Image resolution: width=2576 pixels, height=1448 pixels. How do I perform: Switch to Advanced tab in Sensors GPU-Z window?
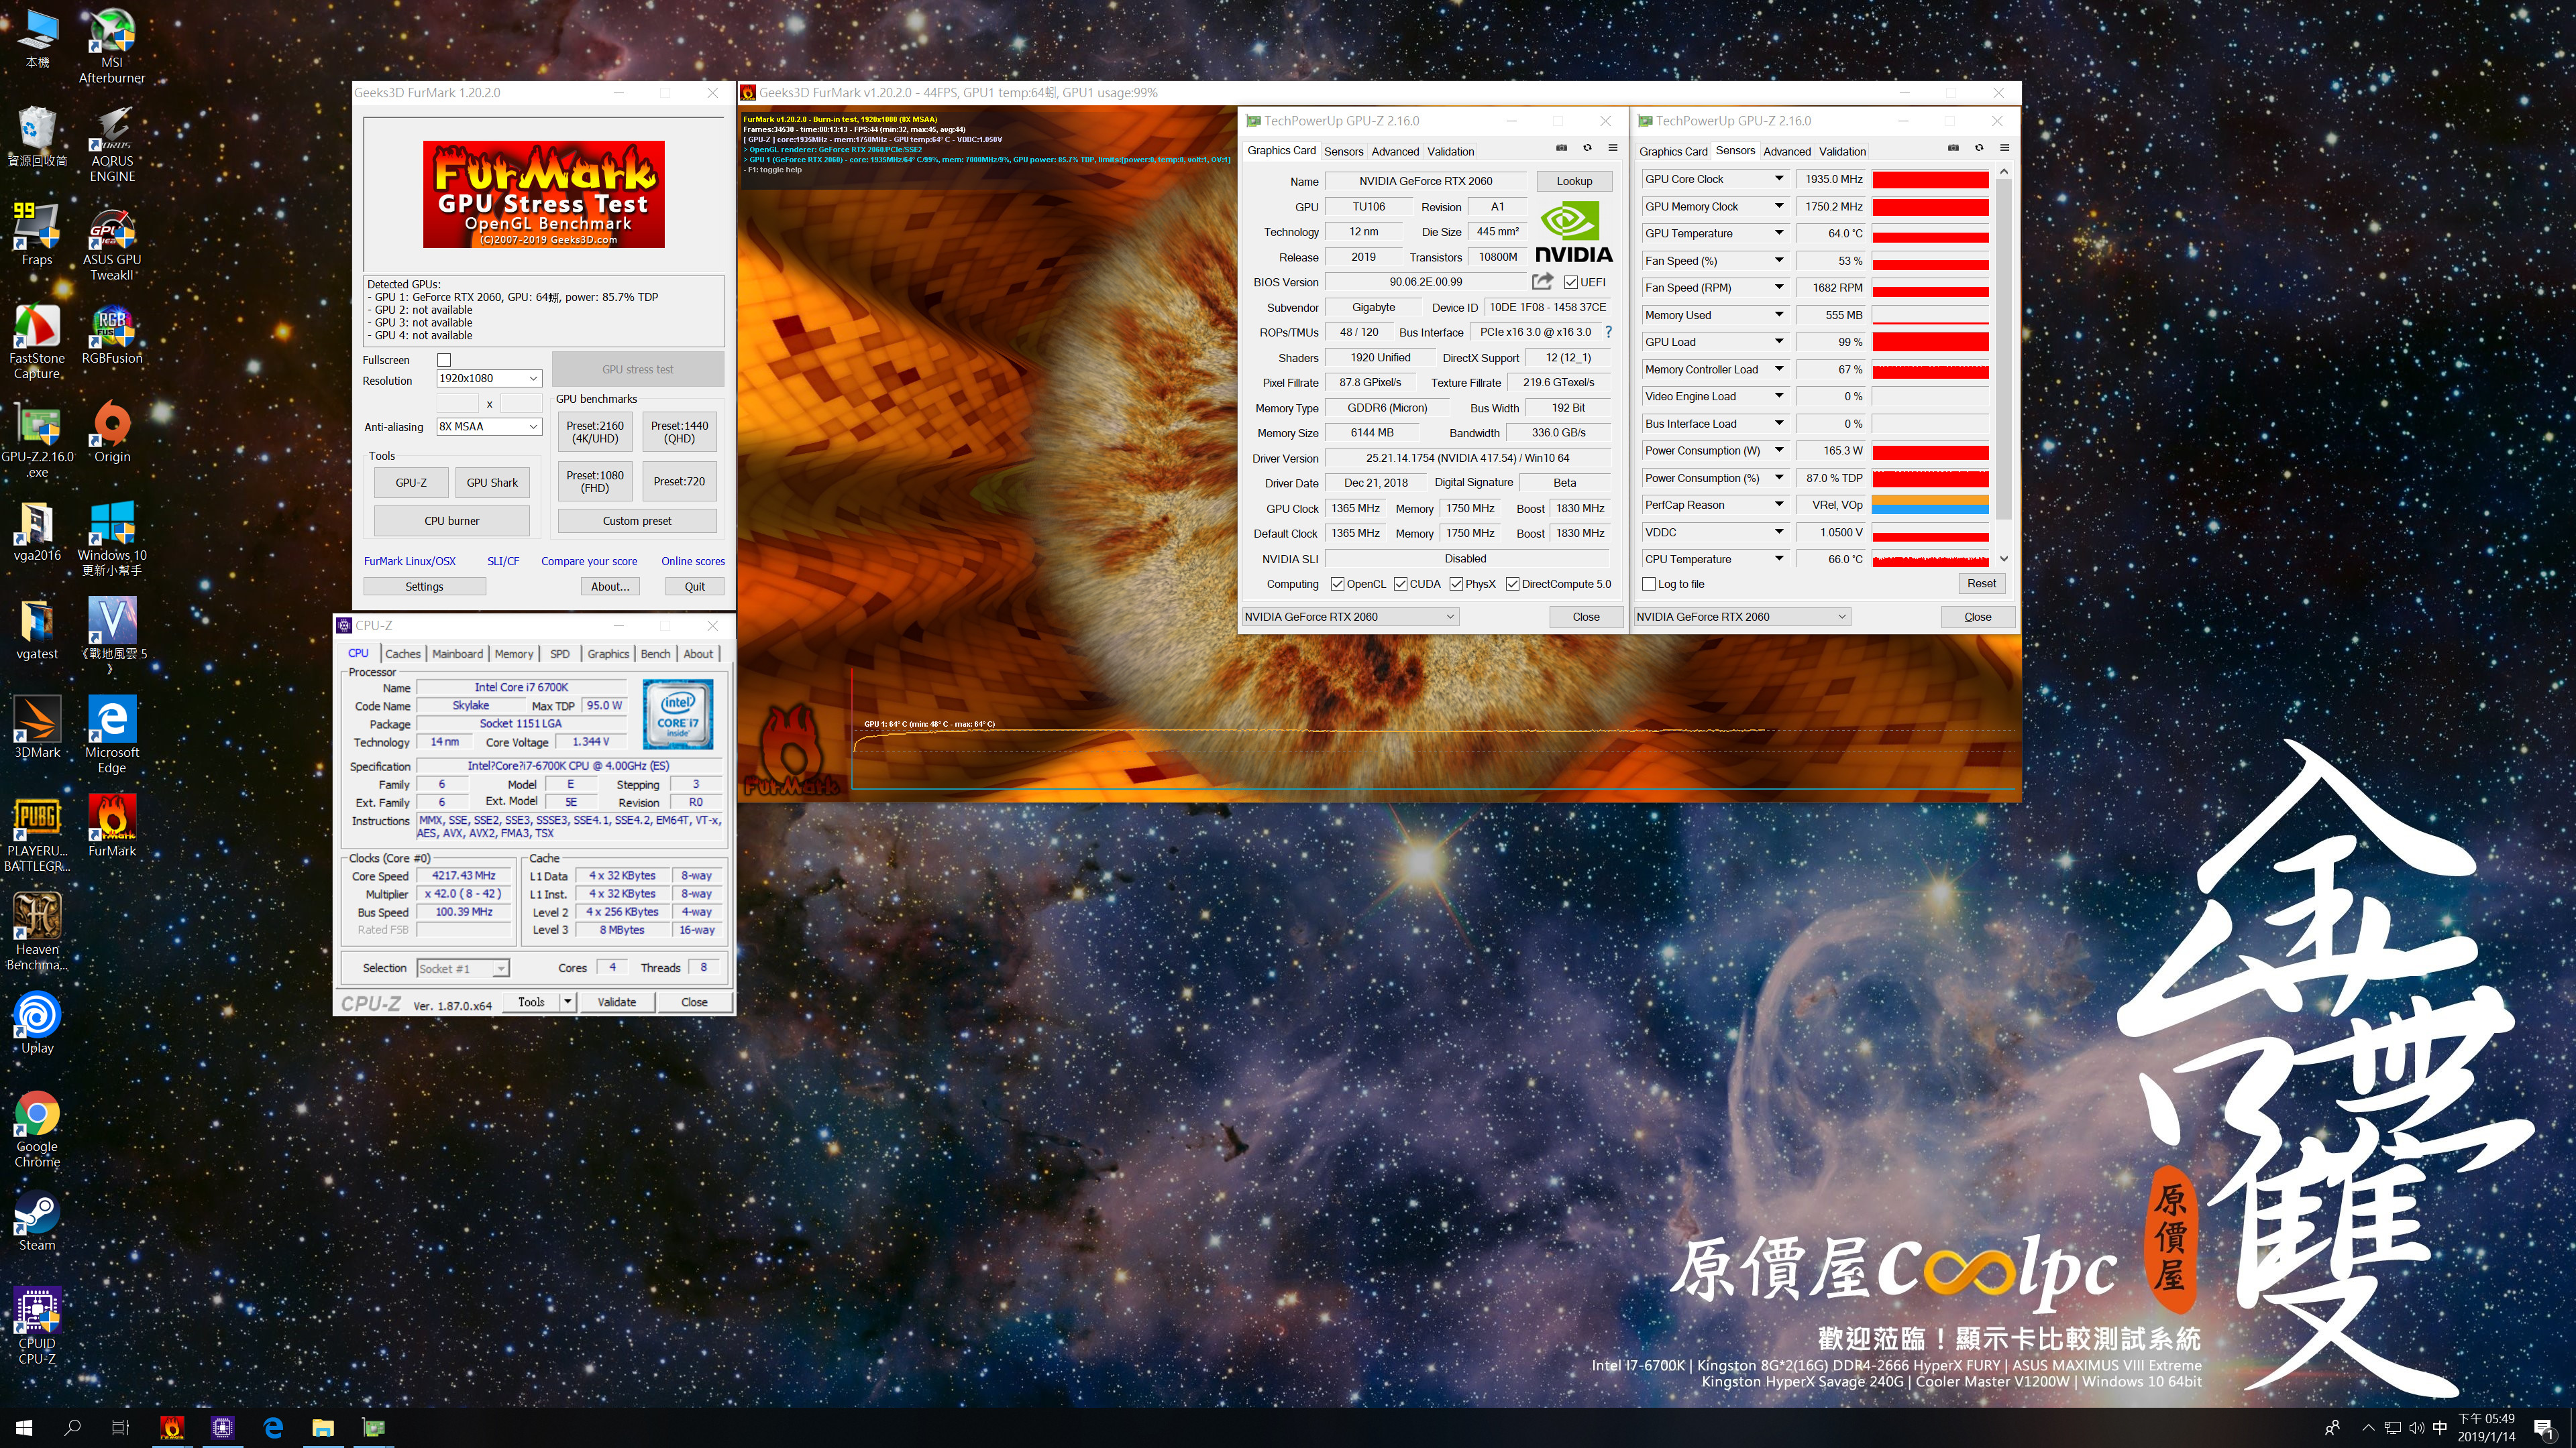pyautogui.click(x=1786, y=152)
